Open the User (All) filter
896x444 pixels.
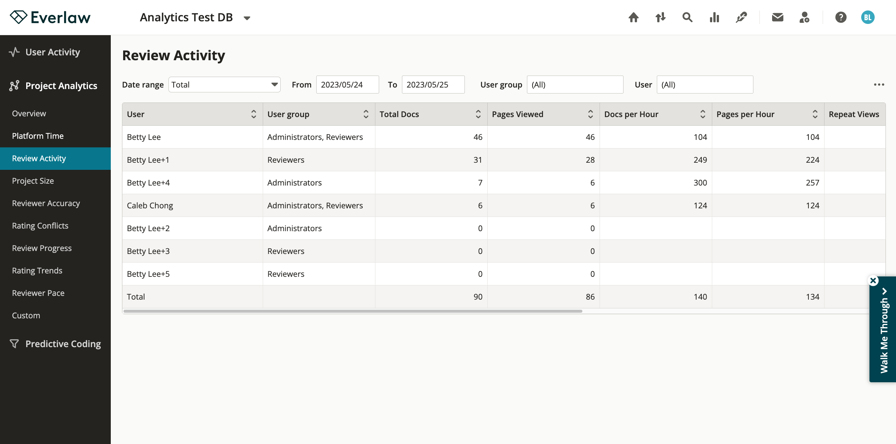[x=705, y=85]
